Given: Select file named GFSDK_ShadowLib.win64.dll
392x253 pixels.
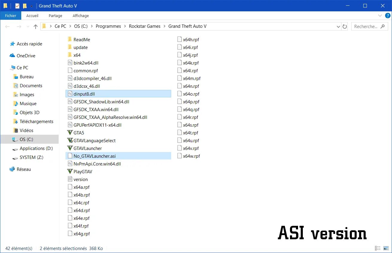Looking at the screenshot, I should pyautogui.click(x=101, y=102).
